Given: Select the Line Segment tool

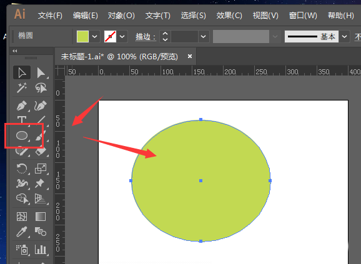Looking at the screenshot, I should 41,120.
